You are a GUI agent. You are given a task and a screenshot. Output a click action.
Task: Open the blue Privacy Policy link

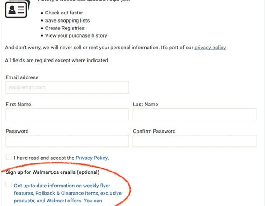pos(92,158)
